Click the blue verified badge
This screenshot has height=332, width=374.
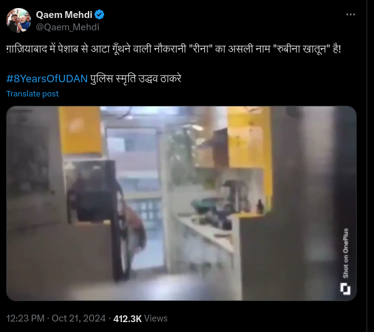pos(99,15)
